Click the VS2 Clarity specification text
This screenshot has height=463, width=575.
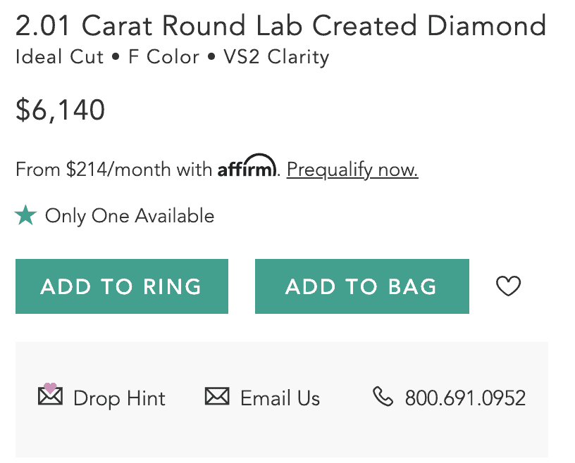pos(276,57)
